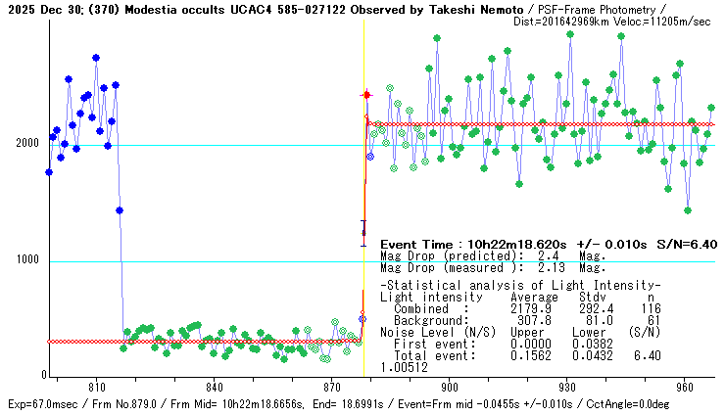Click the 1000 label on the Y axis
Image resolution: width=725 pixels, height=416 pixels.
click(26, 260)
